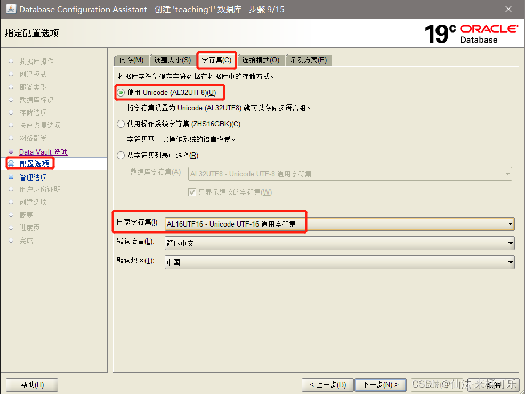Click the 数据库标识 step label
Screen dimensions: 525x394
[36, 100]
